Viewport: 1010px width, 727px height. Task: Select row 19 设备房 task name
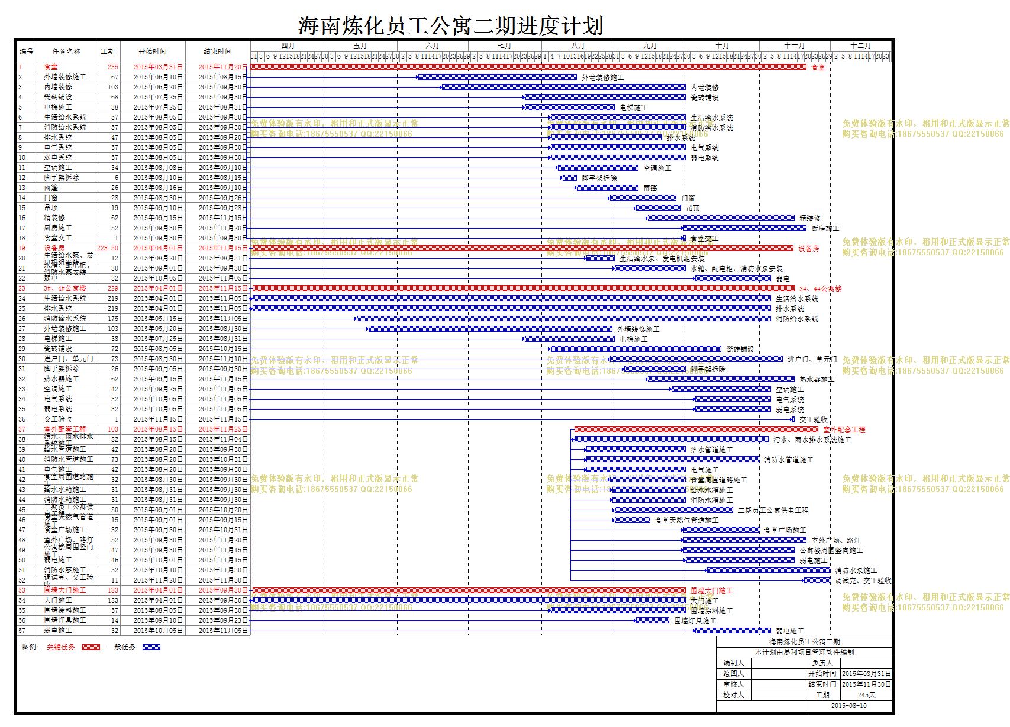[x=54, y=248]
